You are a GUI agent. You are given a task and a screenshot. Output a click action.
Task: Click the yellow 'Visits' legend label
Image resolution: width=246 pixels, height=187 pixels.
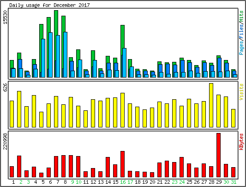tap(241, 92)
